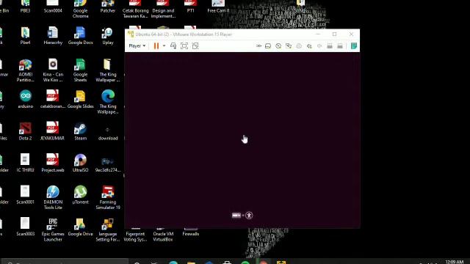Open UltraISO desktop shortcut

point(80,164)
